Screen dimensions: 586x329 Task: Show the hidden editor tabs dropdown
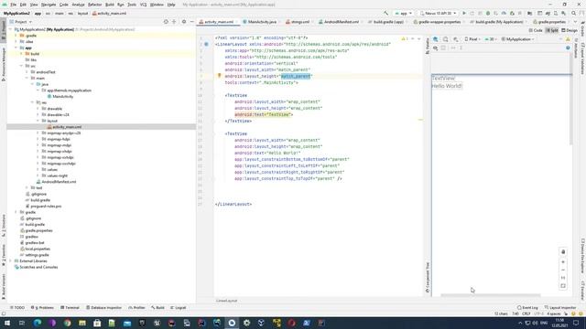pyautogui.click(x=576, y=22)
